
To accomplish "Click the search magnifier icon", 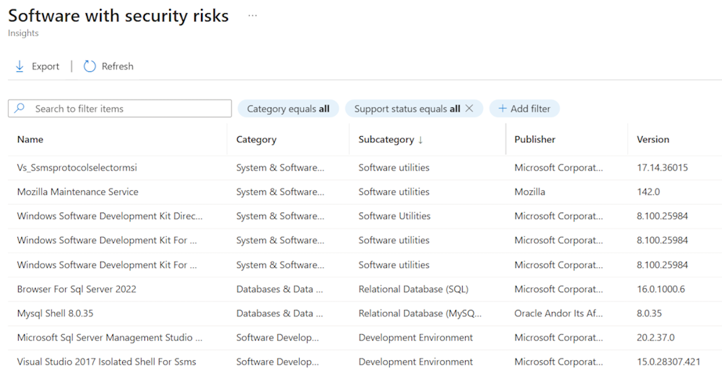I will [20, 109].
